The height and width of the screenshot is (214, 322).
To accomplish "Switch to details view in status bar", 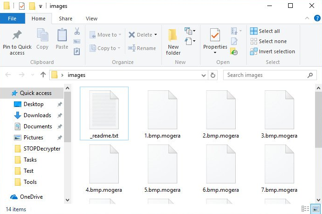I will click(305, 209).
